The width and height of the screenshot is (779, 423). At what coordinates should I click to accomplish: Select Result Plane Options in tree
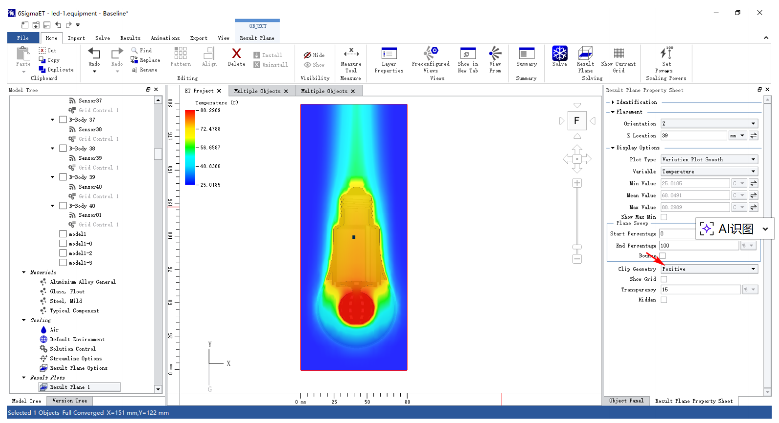(x=78, y=368)
